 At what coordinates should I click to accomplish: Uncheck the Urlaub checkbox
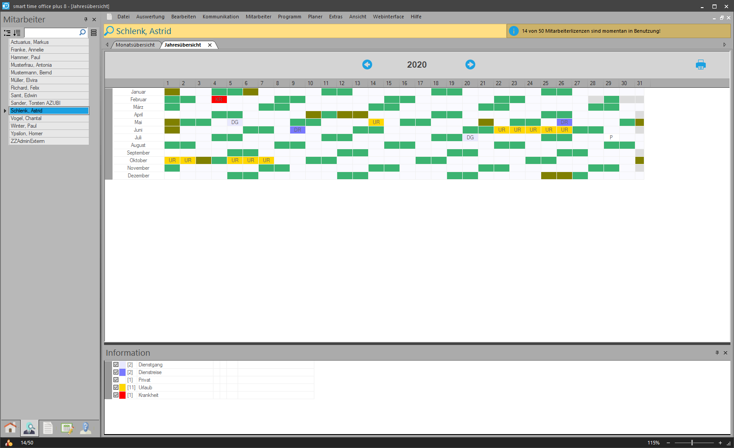116,388
